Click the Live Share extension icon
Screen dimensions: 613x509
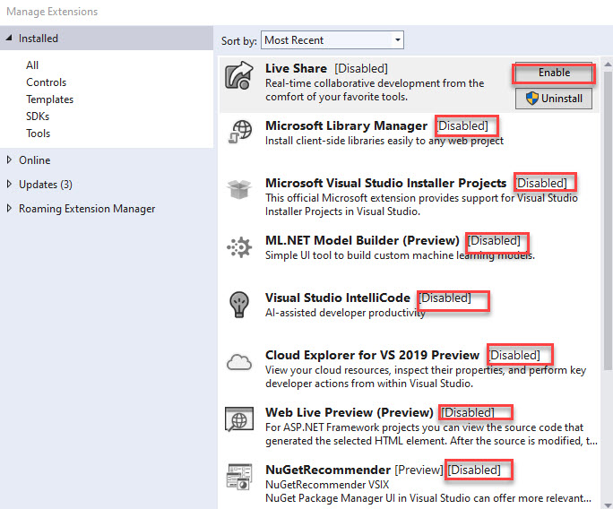(239, 75)
